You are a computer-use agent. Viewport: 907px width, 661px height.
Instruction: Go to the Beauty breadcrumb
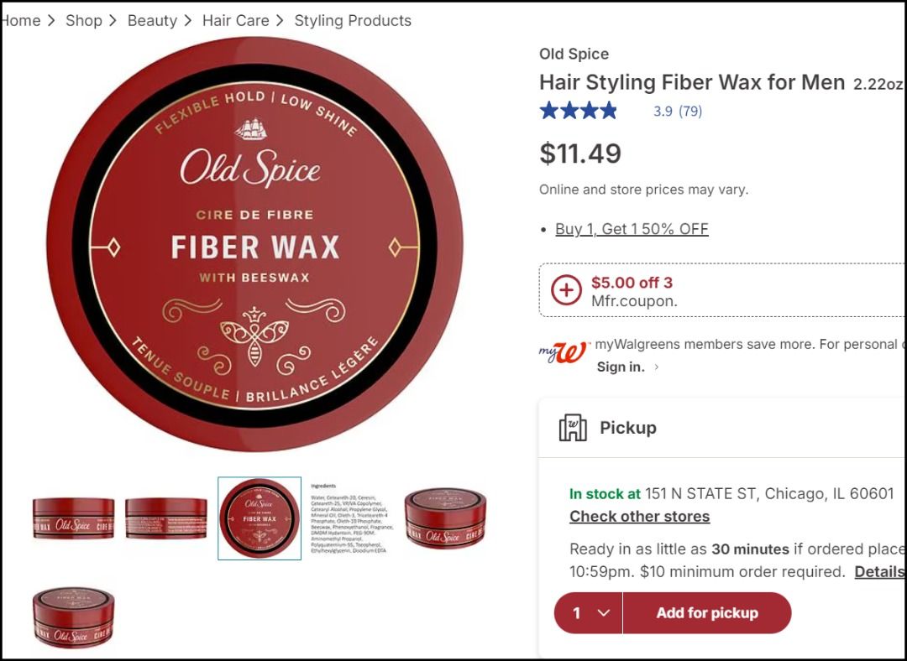(x=152, y=21)
